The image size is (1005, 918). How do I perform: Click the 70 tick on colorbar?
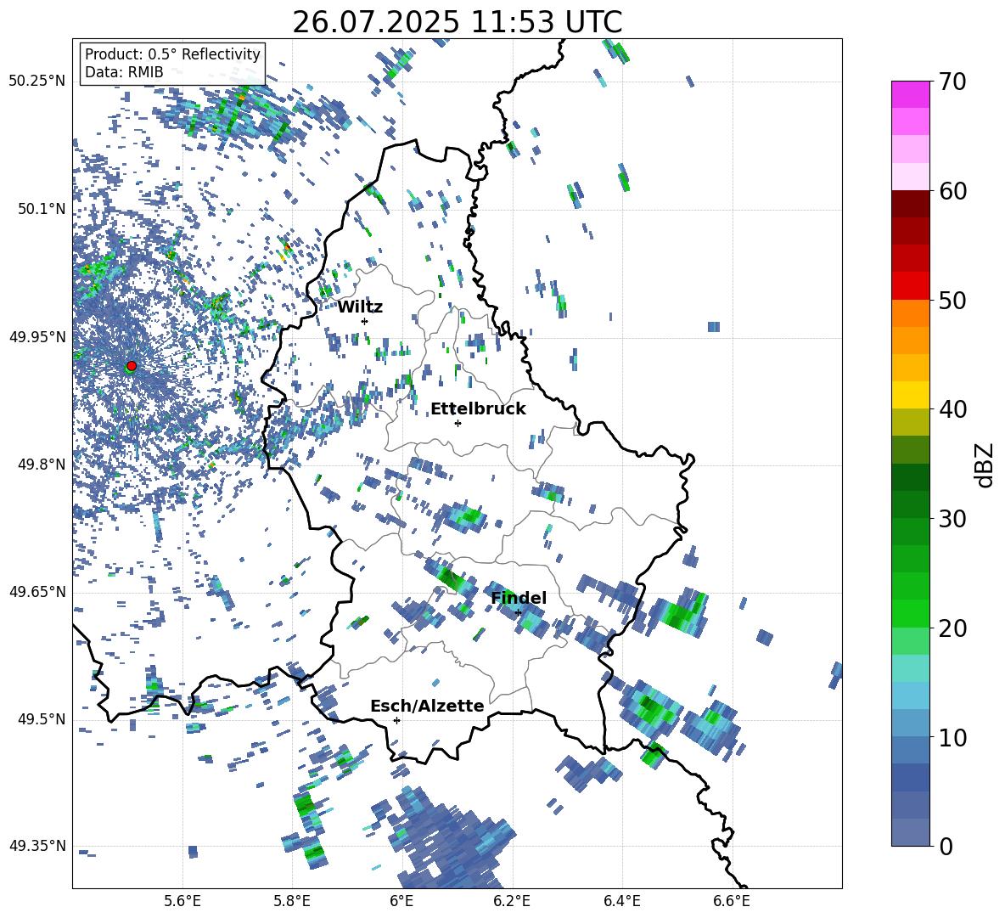click(x=953, y=82)
